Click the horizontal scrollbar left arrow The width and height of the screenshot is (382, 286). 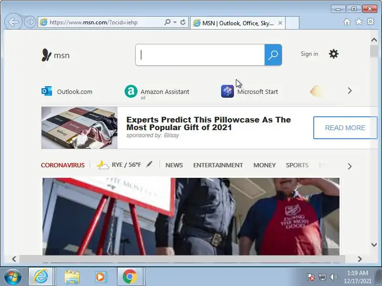click(x=14, y=259)
